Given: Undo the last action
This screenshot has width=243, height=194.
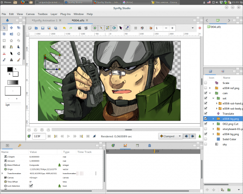Looking at the screenshot, I should pyautogui.click(x=64, y=28).
